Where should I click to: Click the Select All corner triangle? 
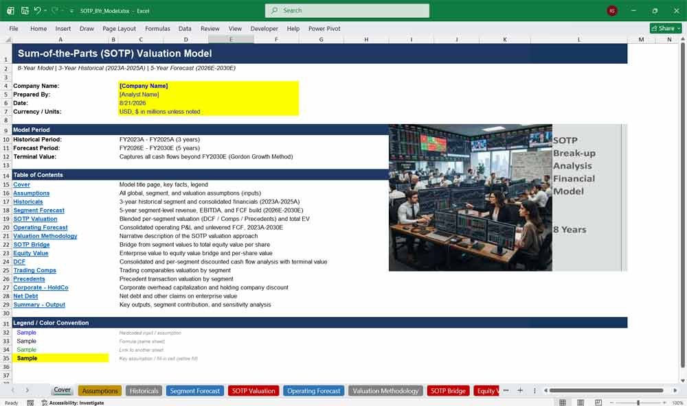pyautogui.click(x=8, y=39)
